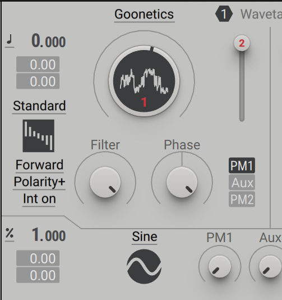Enable the PM2 routing button
The image size is (282, 300).
[242, 199]
